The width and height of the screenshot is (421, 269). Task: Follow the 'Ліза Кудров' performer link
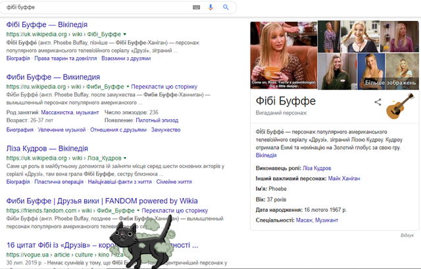click(x=317, y=168)
